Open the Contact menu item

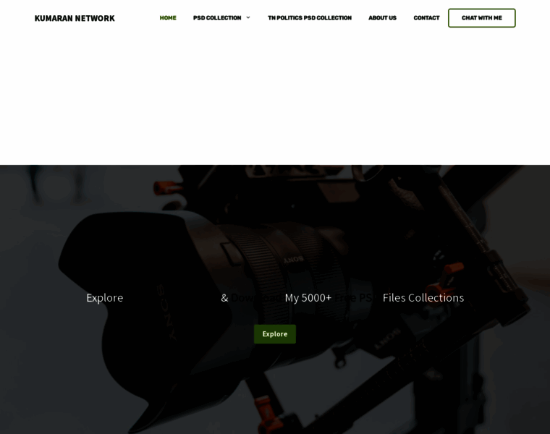pyautogui.click(x=426, y=18)
